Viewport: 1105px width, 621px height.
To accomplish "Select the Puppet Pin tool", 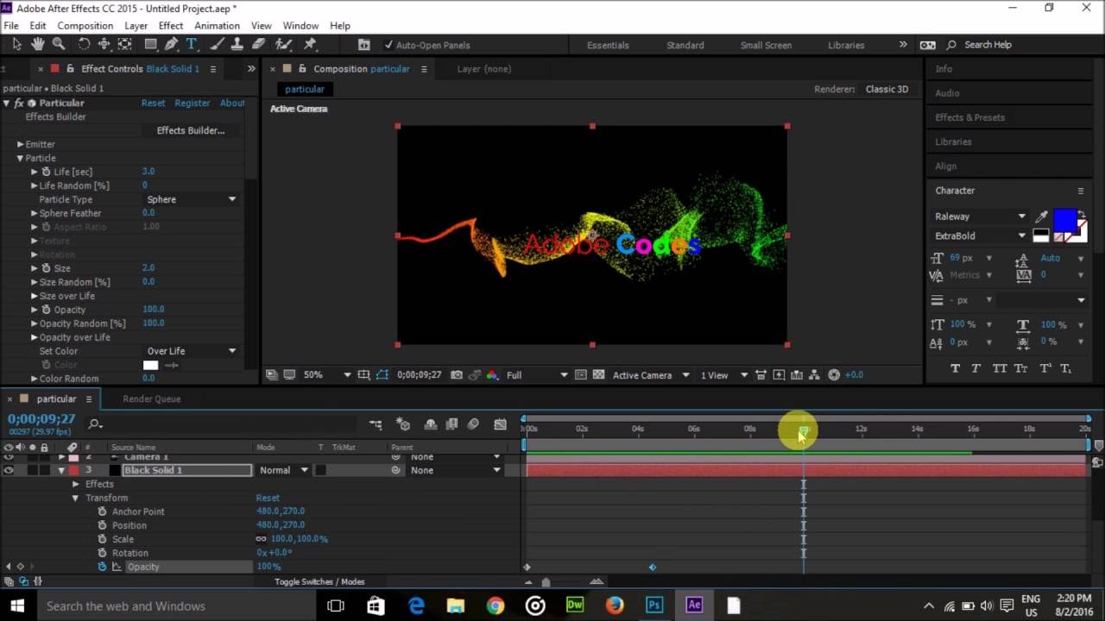I will point(310,44).
